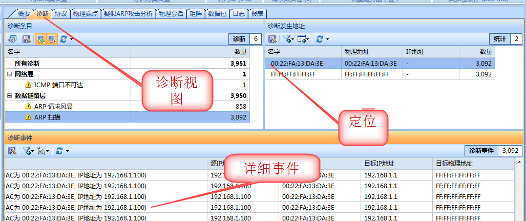Image resolution: width=526 pixels, height=221 pixels.
Task: Click the locate tree icon in events toolbar
Action: pos(41,151)
